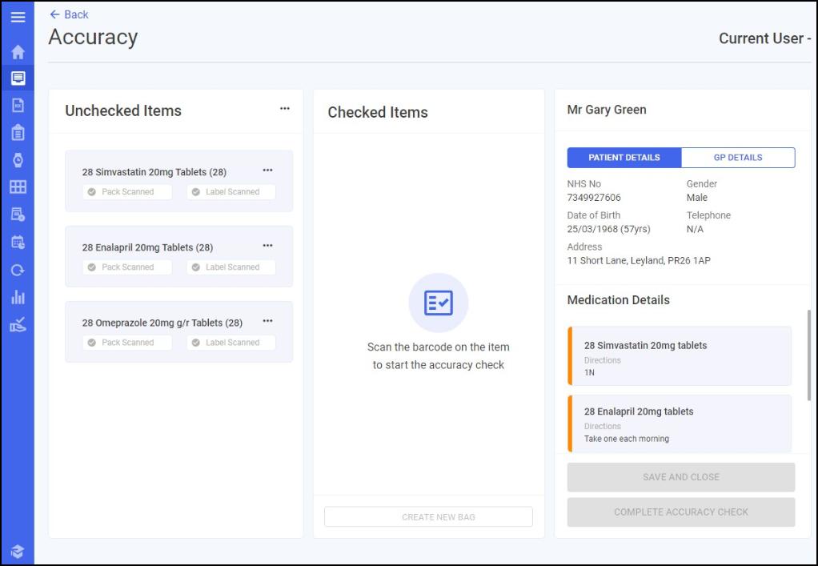Viewport: 818px width, 566px height.
Task: Click the refresh cycle sidebar icon
Action: pos(18,271)
